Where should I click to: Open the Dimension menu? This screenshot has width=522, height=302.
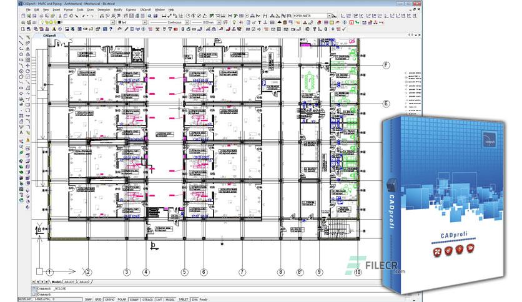click(104, 9)
